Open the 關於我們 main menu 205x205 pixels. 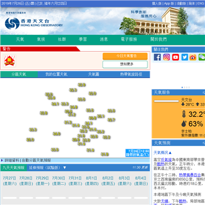158,39
